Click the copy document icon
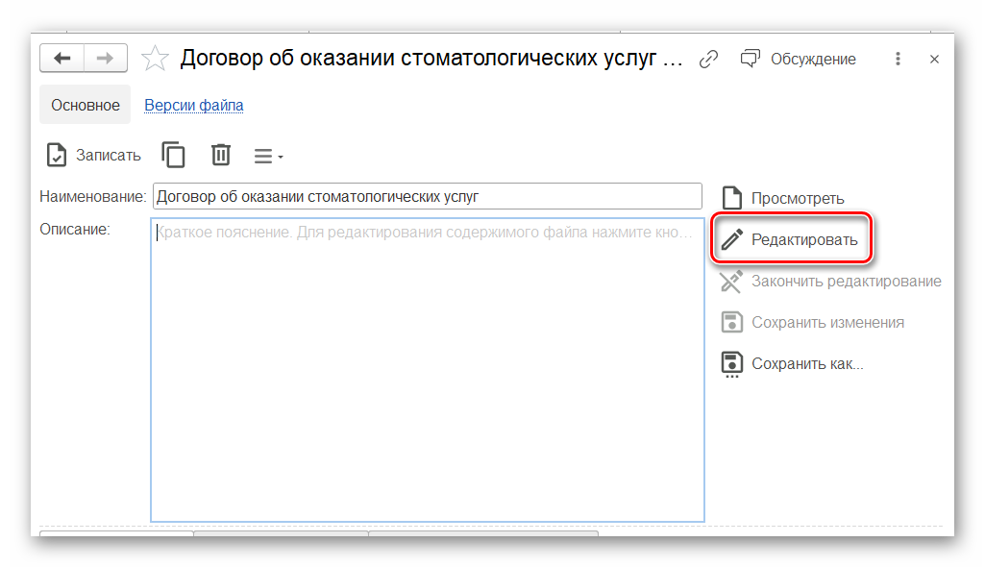The image size is (985, 567). click(x=173, y=155)
